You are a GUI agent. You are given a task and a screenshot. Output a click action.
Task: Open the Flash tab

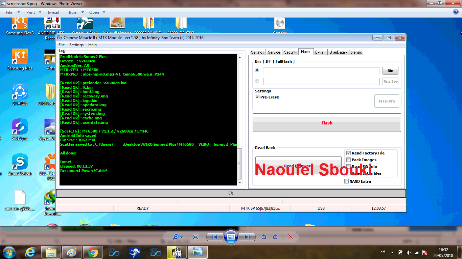pyautogui.click(x=305, y=52)
